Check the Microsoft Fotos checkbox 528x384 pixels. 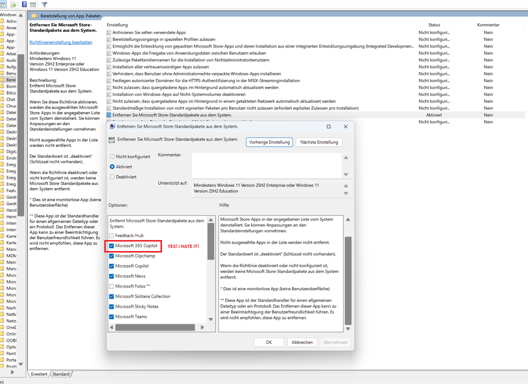point(111,287)
